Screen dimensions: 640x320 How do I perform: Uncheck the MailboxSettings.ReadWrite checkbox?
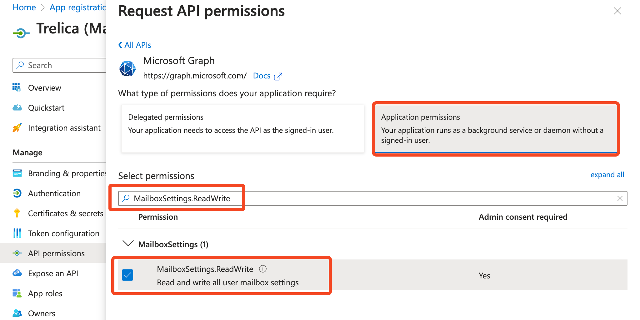127,275
